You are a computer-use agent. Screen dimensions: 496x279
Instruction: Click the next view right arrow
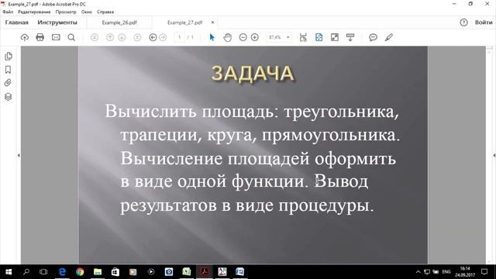[x=163, y=37]
